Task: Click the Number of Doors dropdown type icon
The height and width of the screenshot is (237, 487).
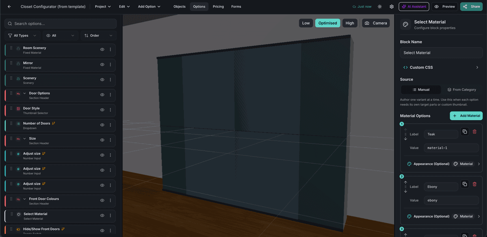Action: pyautogui.click(x=18, y=124)
